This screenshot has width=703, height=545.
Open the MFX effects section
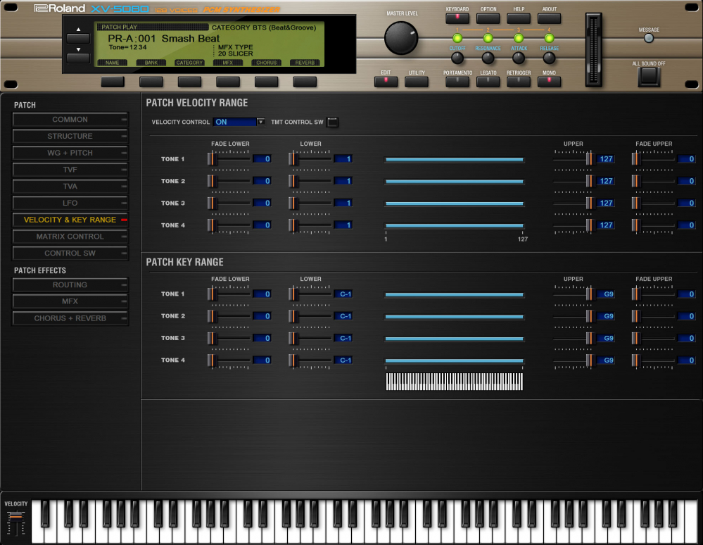70,301
